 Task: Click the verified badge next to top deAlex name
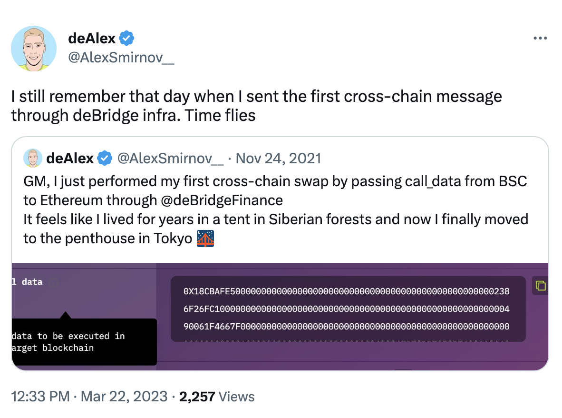pos(127,38)
